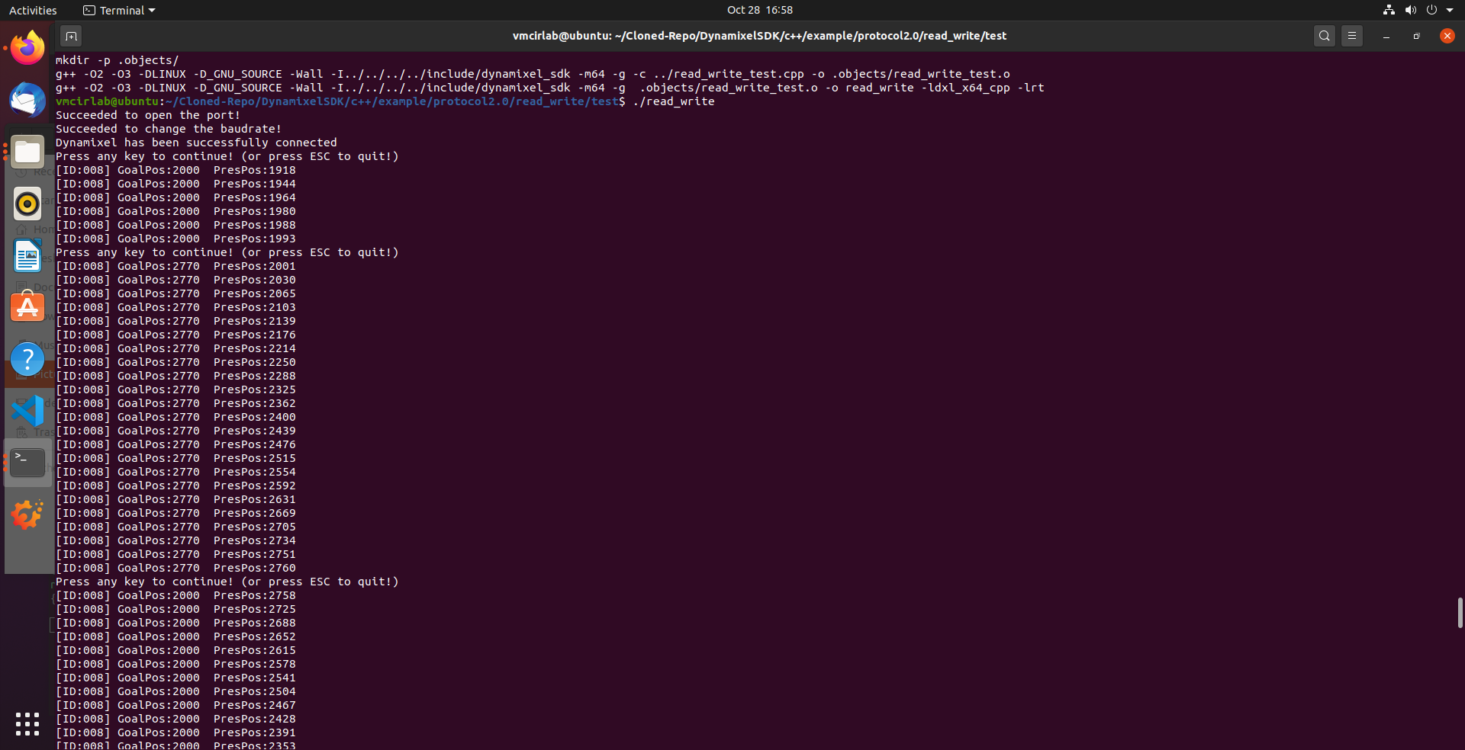Click the power status icon in top bar

(1433, 10)
